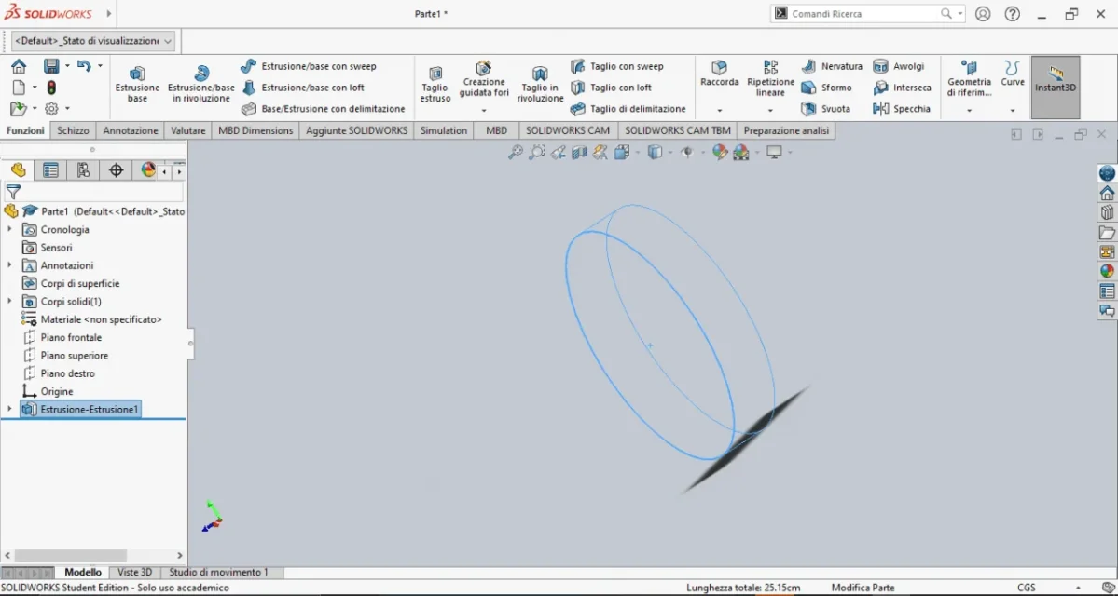Click the Undo arrow icon

click(84, 66)
